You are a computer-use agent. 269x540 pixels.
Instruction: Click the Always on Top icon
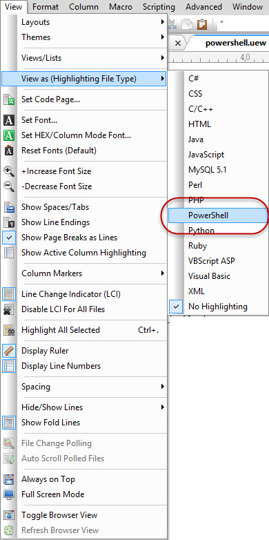pyautogui.click(x=8, y=479)
